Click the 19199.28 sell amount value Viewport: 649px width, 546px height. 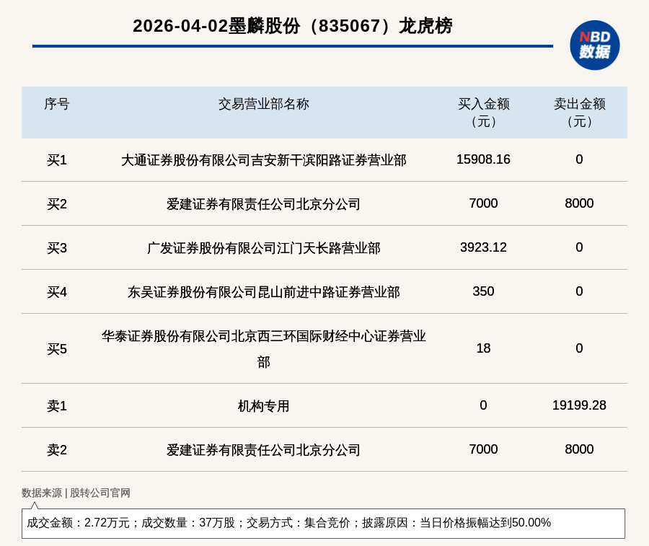[x=579, y=405]
